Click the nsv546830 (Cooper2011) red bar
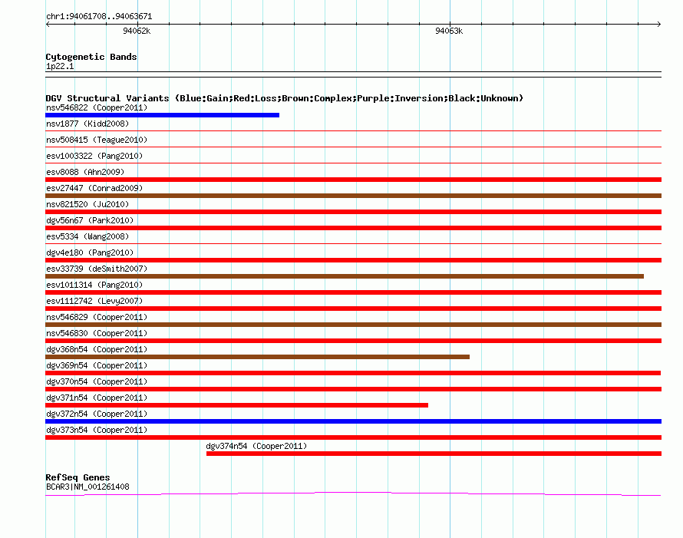Screen dimensions: 683x538 click(353, 341)
